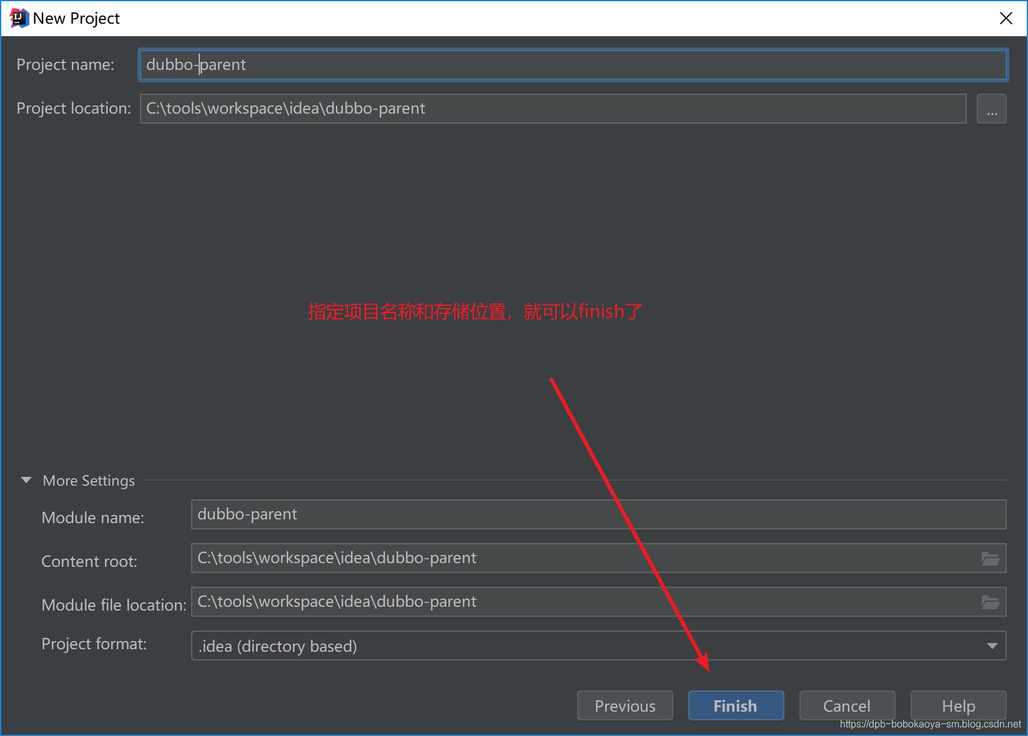Open the Project location browse (...) button
This screenshot has width=1028, height=736.
(x=991, y=109)
